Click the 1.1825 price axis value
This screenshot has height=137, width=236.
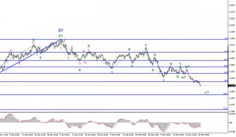(232, 78)
